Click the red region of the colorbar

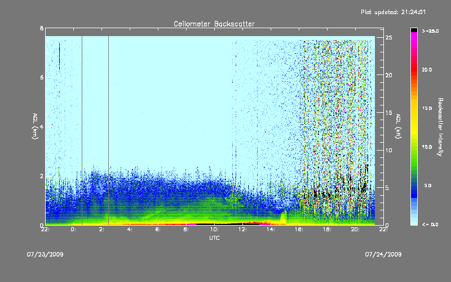414,69
